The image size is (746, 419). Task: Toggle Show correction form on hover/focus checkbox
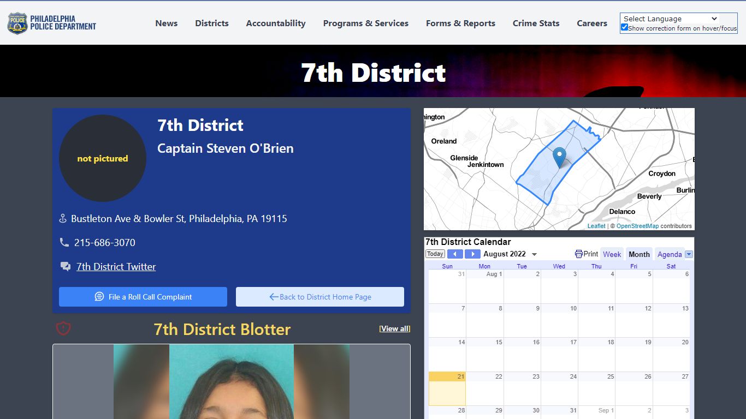(624, 27)
